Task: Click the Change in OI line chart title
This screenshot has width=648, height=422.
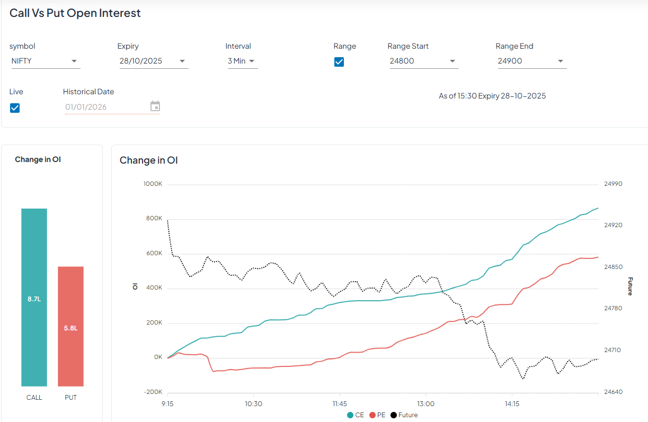Action: pos(149,160)
